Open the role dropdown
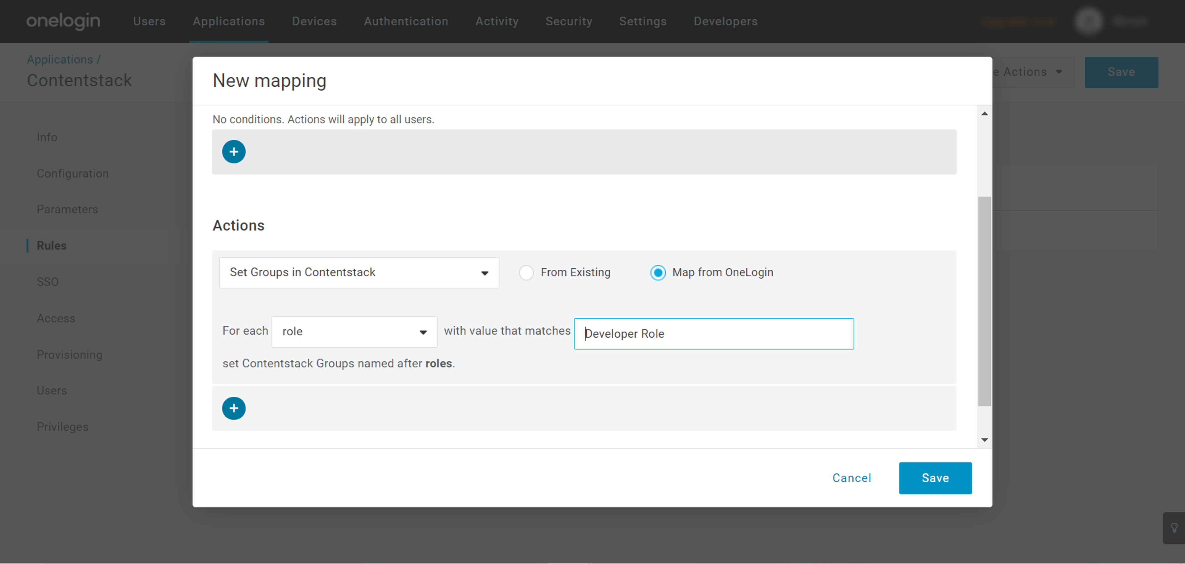This screenshot has height=564, width=1185. pos(354,331)
